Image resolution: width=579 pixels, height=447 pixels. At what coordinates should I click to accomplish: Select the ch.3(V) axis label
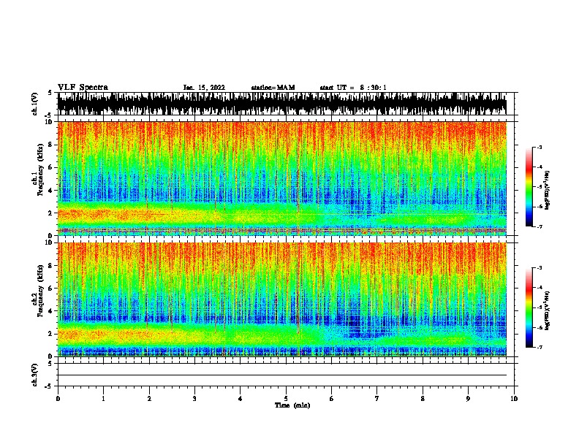[35, 375]
